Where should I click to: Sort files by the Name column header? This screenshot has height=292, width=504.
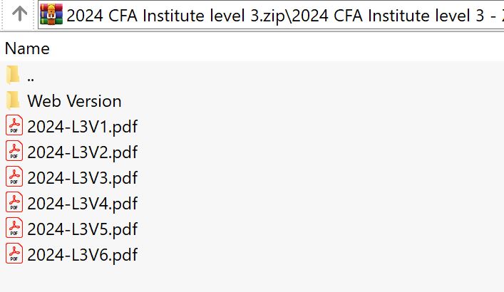pos(27,48)
